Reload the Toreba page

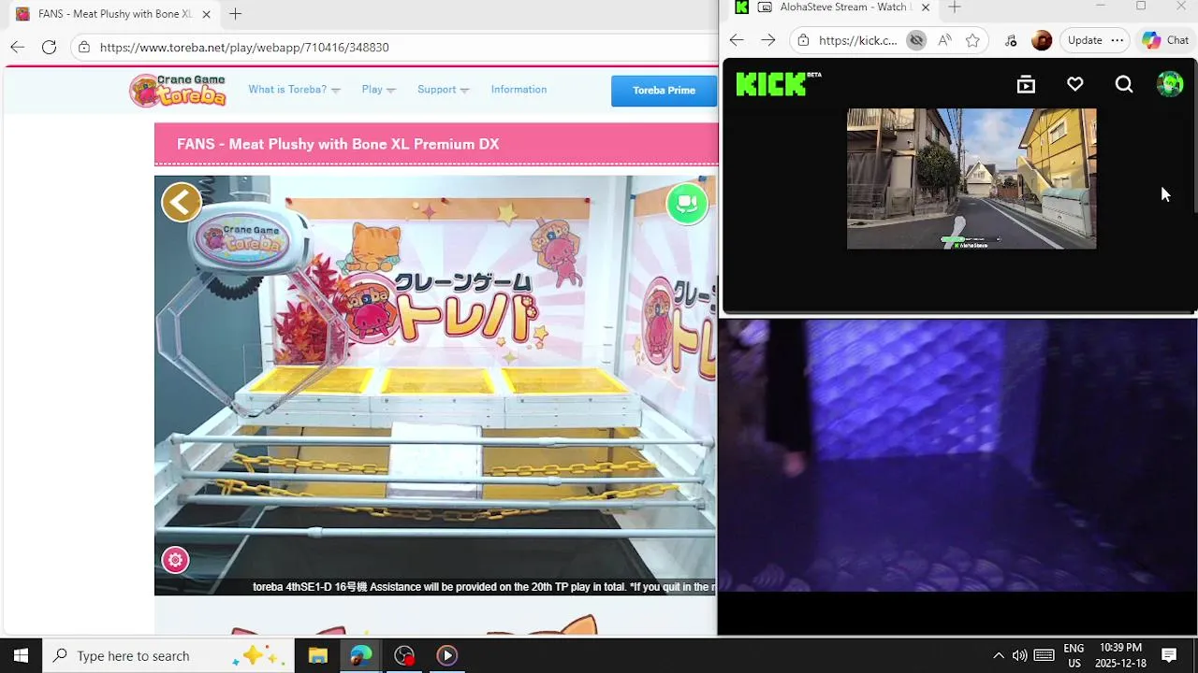pos(50,47)
